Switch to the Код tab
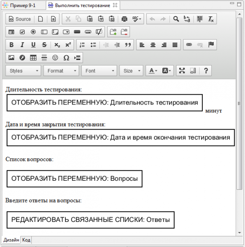This screenshot has height=247, width=245. coord(26,240)
